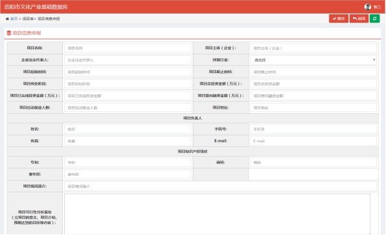Click the 项目拉动就业人数 input field
This screenshot has width=386, height=235.
coord(128,107)
